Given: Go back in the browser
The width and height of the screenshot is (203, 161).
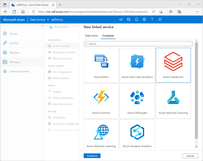Looking at the screenshot, I should tap(6, 12).
